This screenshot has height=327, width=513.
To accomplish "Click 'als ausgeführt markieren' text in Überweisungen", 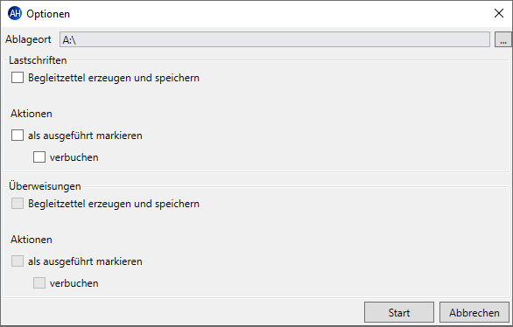I will tap(85, 261).
